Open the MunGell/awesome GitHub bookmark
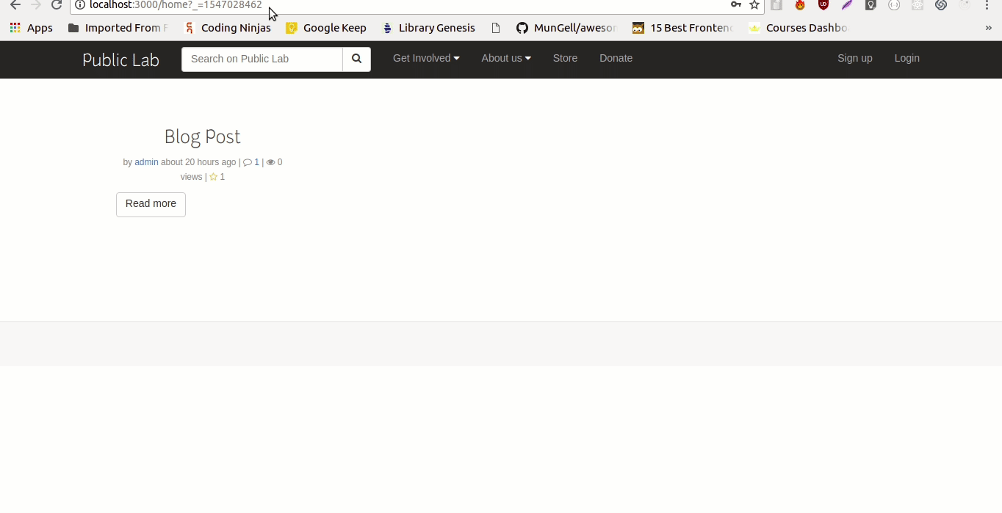This screenshot has width=1002, height=513. coord(566,28)
